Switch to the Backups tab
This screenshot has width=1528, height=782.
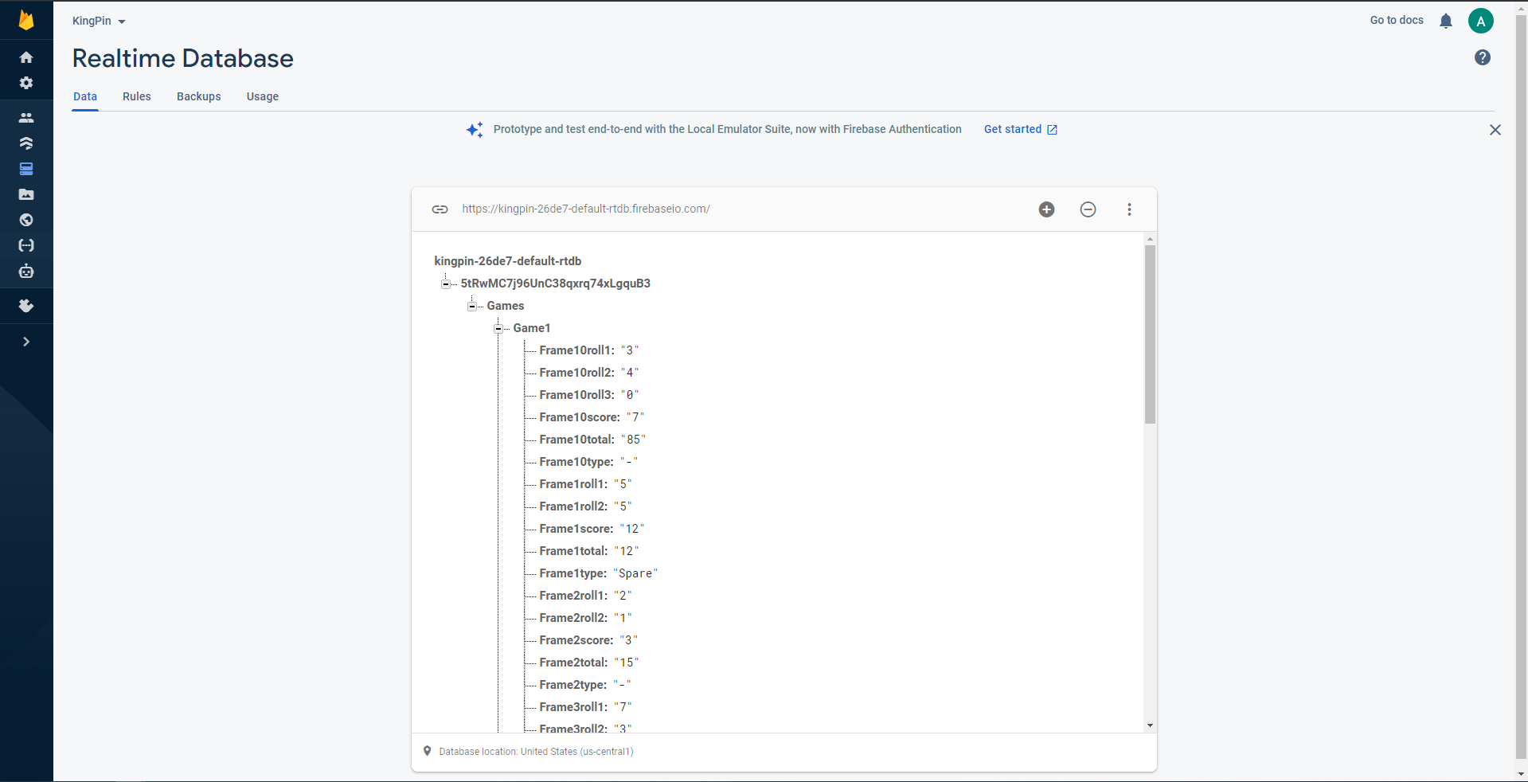click(199, 96)
